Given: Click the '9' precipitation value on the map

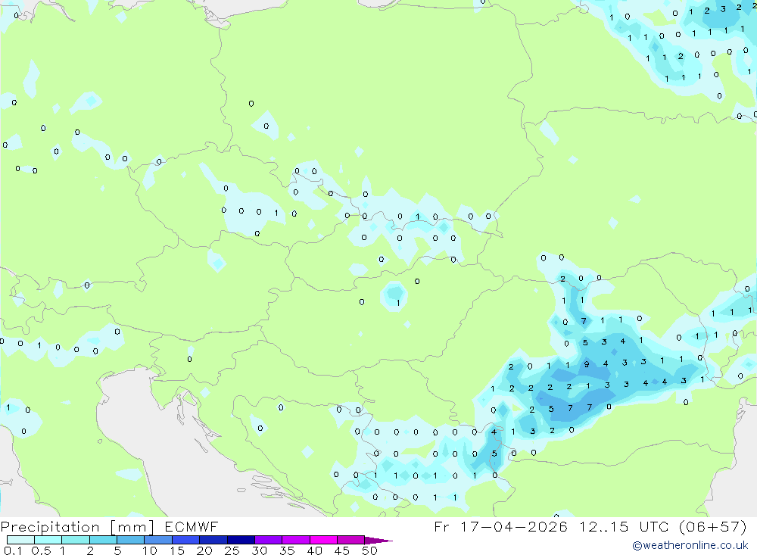Looking at the screenshot, I should 587,364.
